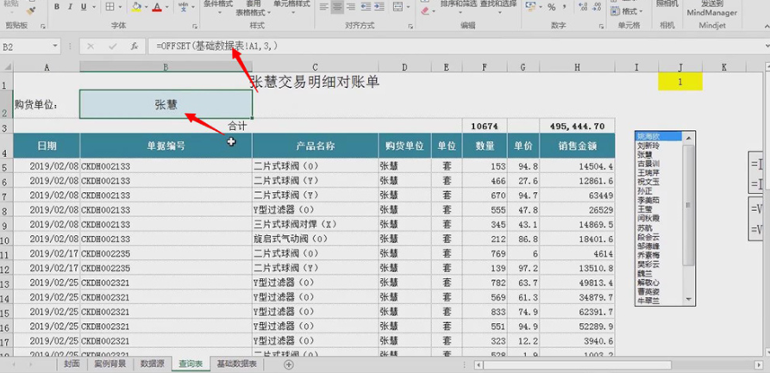
Task: Decrease indent in alignment group
Action: pos(366,7)
